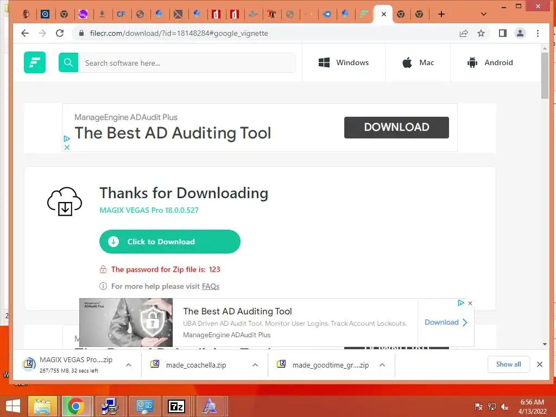The width and height of the screenshot is (556, 417).
Task: Click the AdChoices triangle on the top ad
Action: 67,138
